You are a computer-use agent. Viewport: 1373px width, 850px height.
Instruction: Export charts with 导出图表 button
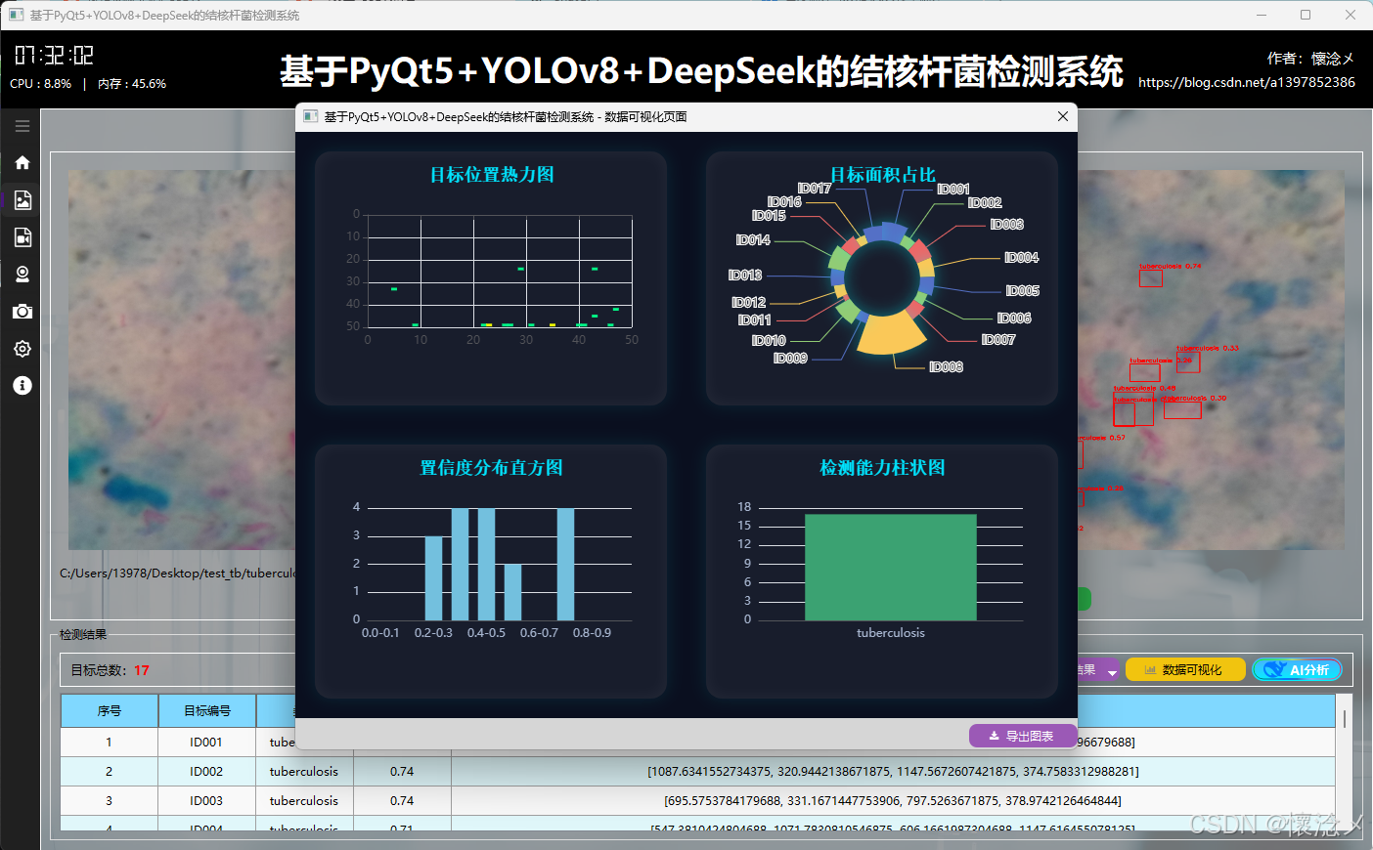click(1023, 736)
